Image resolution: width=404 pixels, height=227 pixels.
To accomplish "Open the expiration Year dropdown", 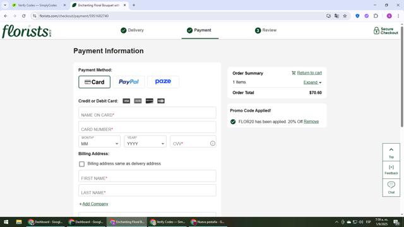I will 145,141.
